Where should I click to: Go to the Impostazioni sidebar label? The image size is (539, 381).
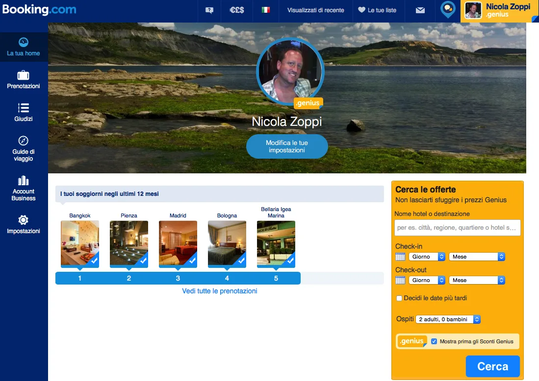click(x=24, y=231)
